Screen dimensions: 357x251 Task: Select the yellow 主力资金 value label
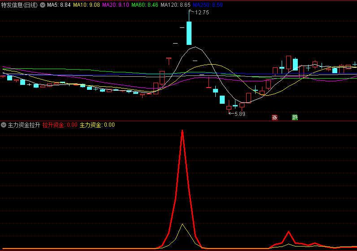pyautogui.click(x=97, y=125)
